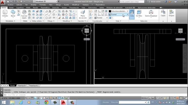The image size is (188, 105).
Task: Toggle MODELO space button in status bar
Action: coord(145,98)
